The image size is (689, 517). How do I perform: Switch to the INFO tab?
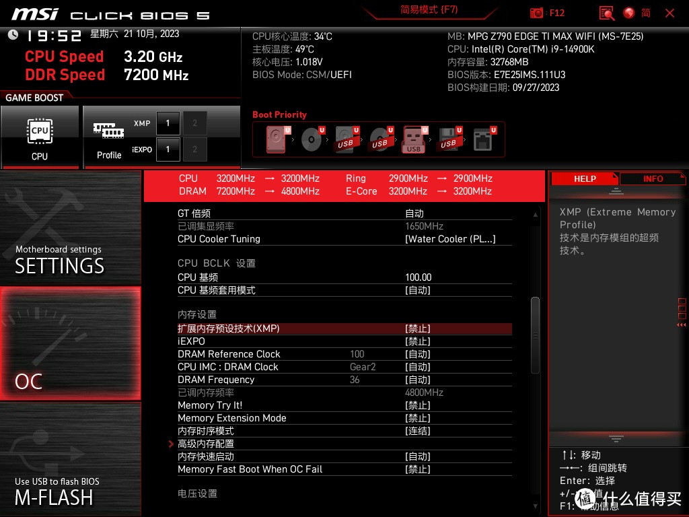[x=653, y=179]
